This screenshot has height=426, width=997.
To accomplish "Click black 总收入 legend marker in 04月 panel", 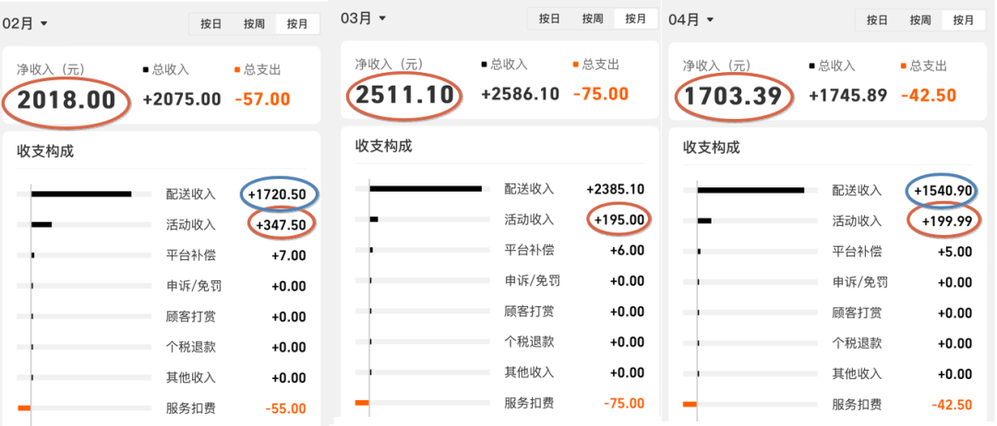I will point(812,66).
